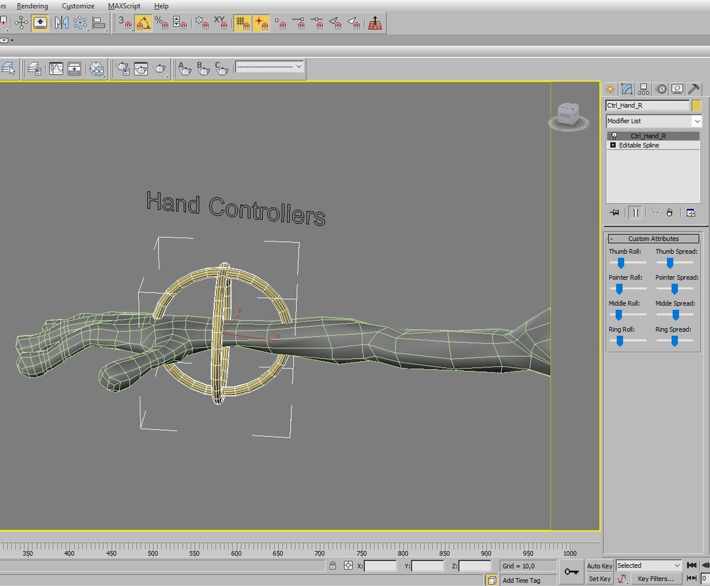Toggle Angle Snap in toolbar
Viewport: 710px width, 586px height.
pos(143,23)
